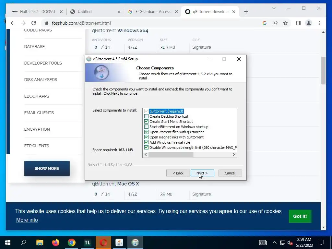
Task: Close the Untitled tab
Action: (x=119, y=12)
